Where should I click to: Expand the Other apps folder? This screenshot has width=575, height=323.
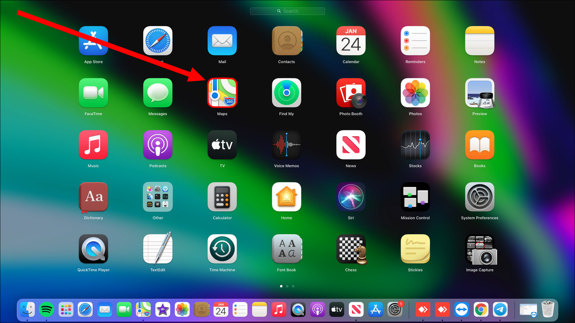click(x=158, y=197)
